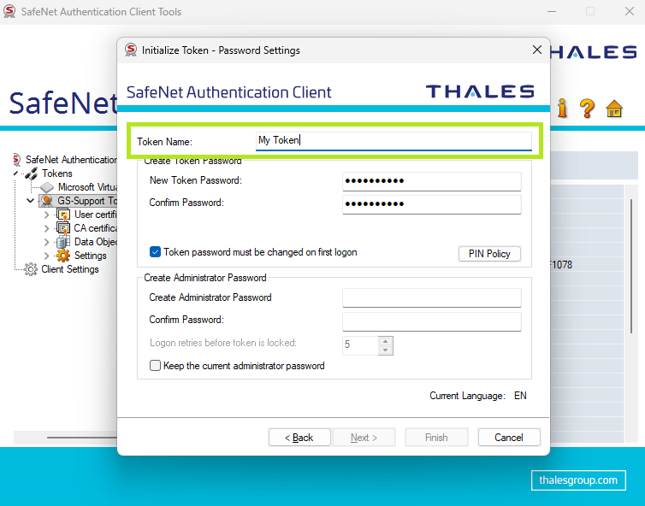Image resolution: width=645 pixels, height=506 pixels.
Task: Click the User certificates certificate icon
Action: (x=63, y=215)
